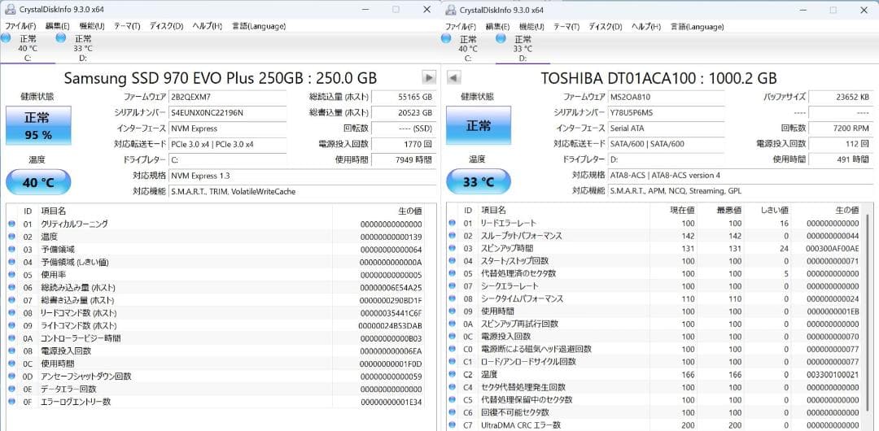Go to next disk arrow in left window

point(429,77)
